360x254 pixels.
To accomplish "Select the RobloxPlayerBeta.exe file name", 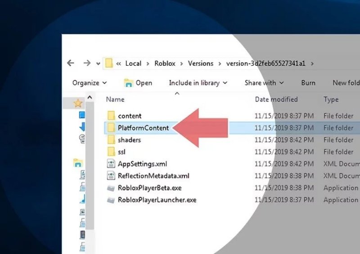I will tap(150, 188).
